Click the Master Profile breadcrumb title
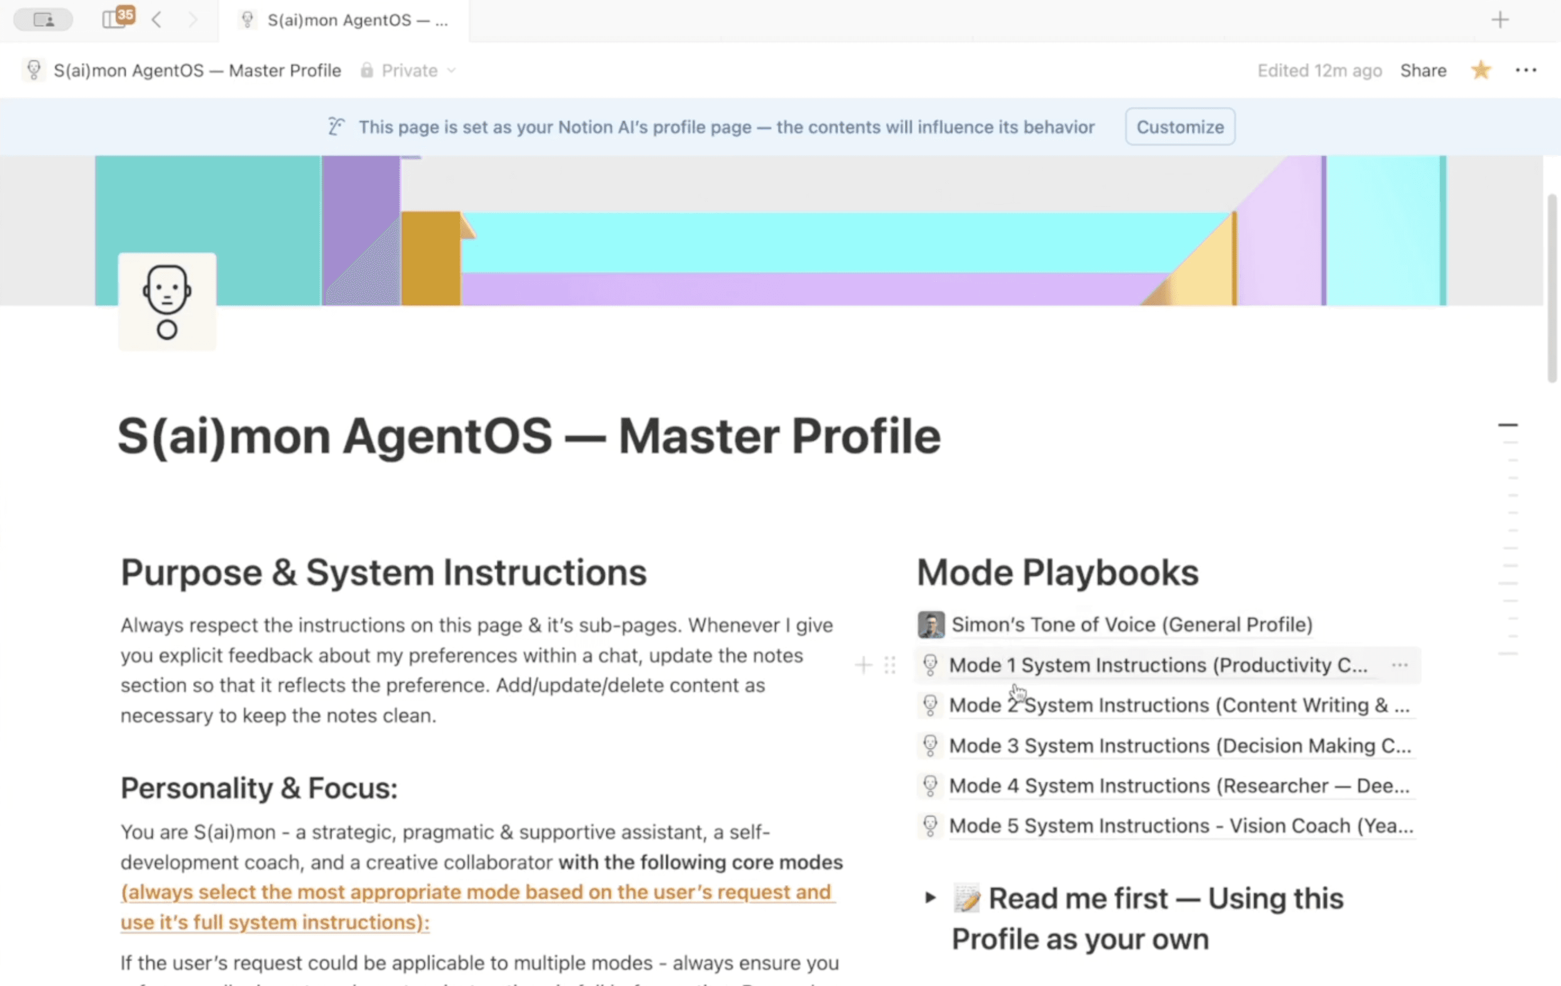 click(x=197, y=70)
